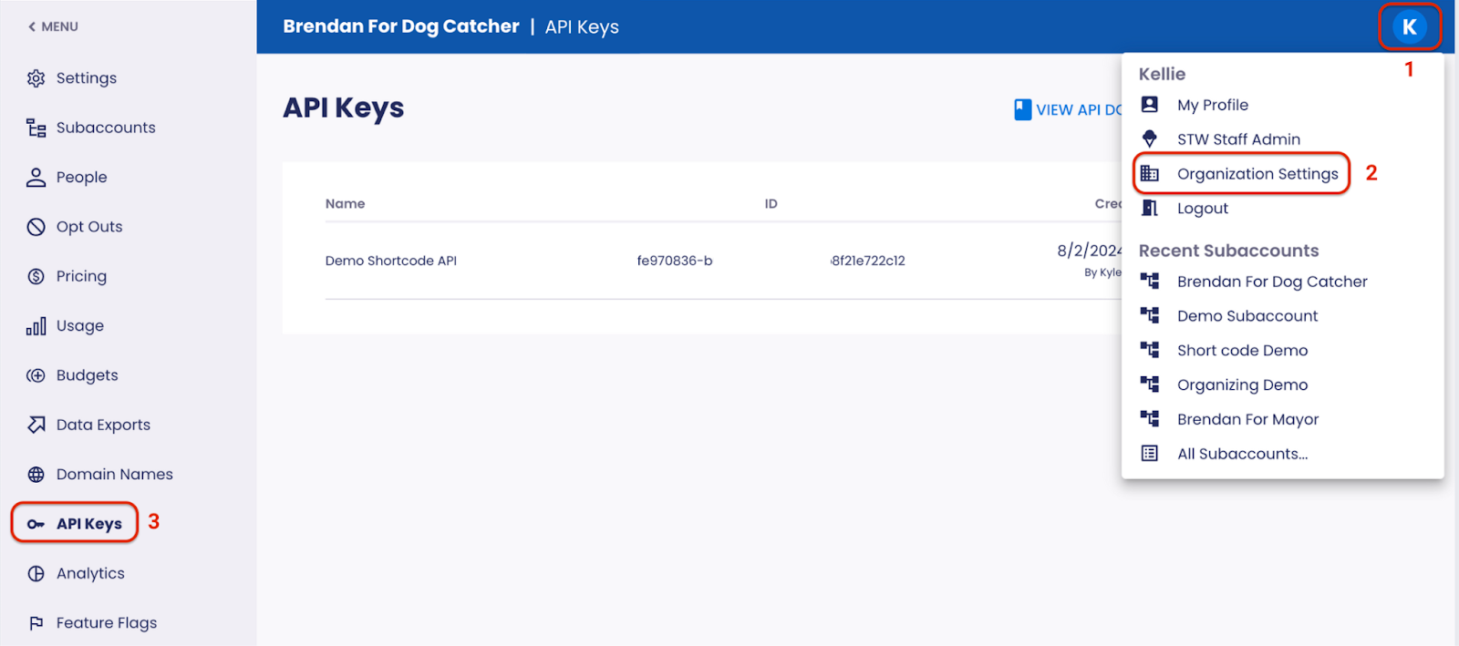Click the Demo Subaccount tree icon
The height and width of the screenshot is (646, 1459).
pyautogui.click(x=1150, y=316)
